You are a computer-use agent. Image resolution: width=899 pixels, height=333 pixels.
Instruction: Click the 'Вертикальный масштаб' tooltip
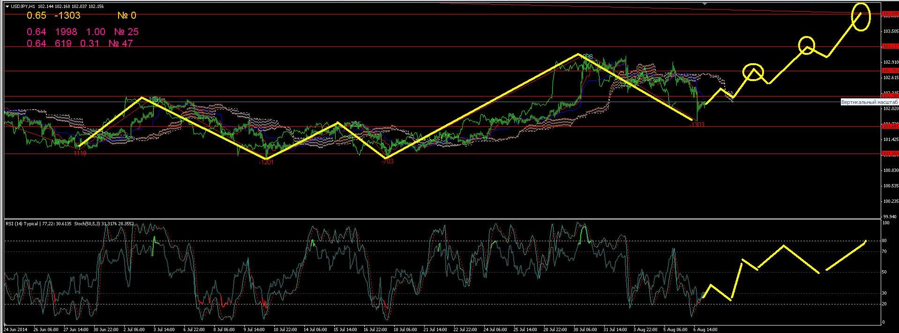tap(869, 102)
